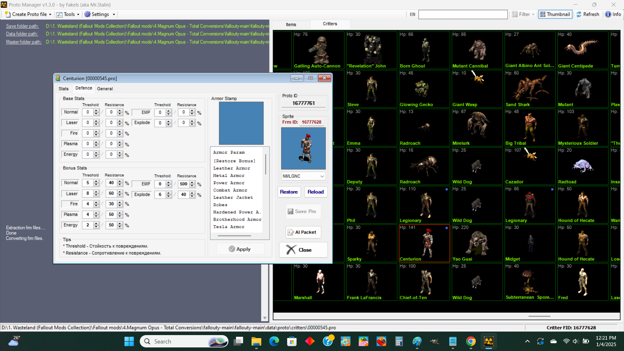Open Google Chrome from taskbar
The image size is (624, 351).
(x=471, y=341)
